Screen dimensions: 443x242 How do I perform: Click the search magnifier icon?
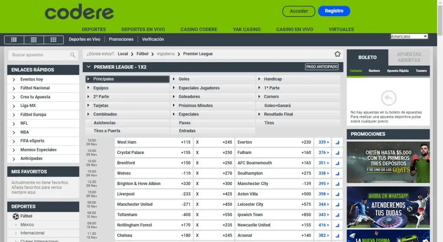[x=73, y=55]
